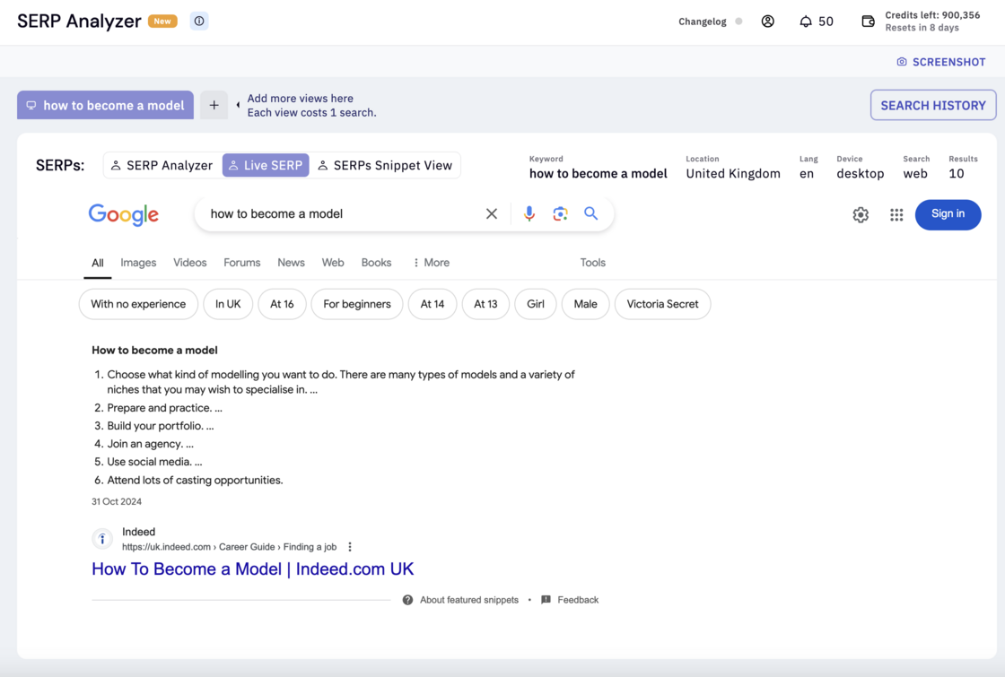Open the Web tab

333,263
